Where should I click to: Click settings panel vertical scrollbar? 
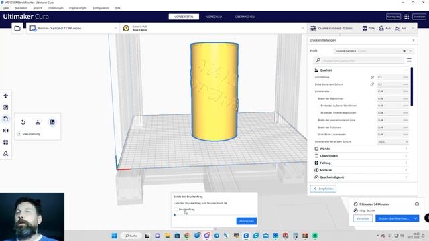(412, 87)
